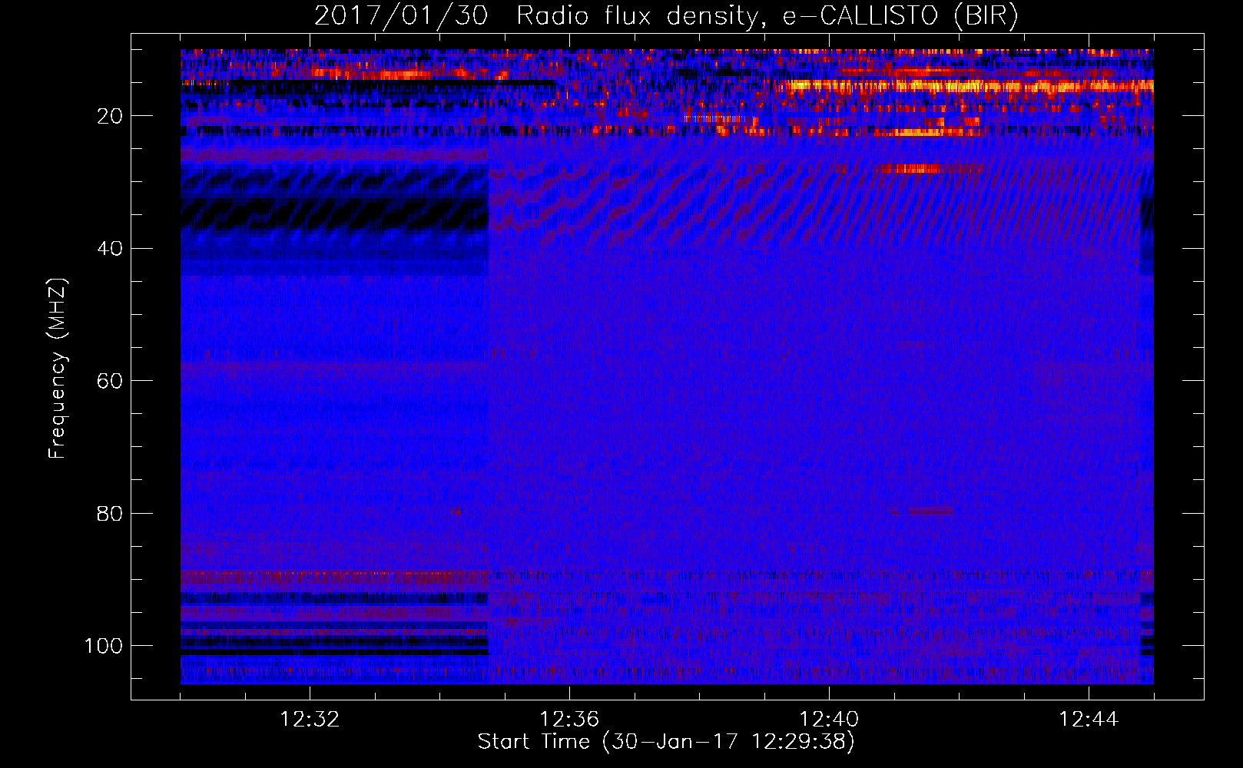
Task: Click the 12:40 time tick label
Action: pos(829,720)
